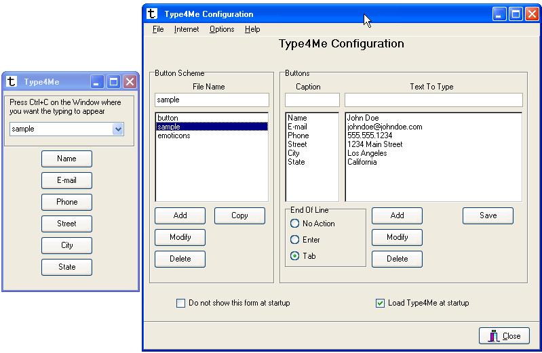Click the Copy scheme button
The width and height of the screenshot is (542, 353).
click(x=239, y=215)
